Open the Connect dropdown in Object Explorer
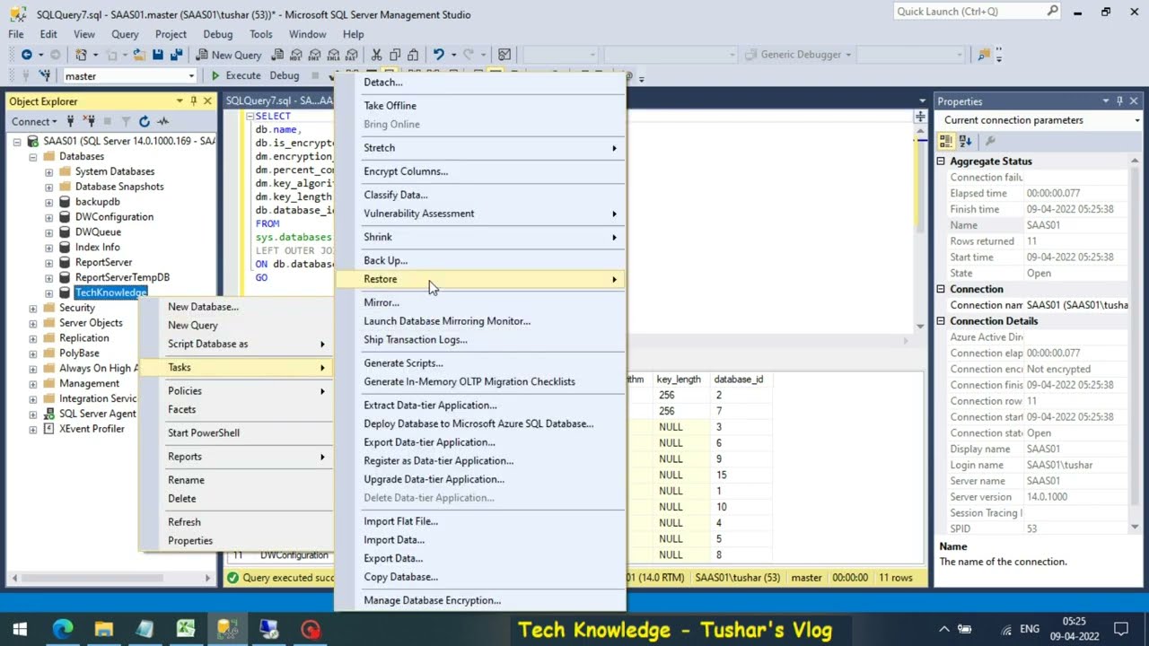The width and height of the screenshot is (1149, 646). [35, 121]
